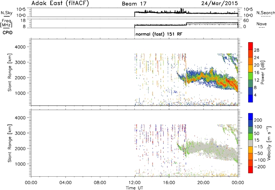Screen dimensions: 275x190
Task: Click the date '24/Mar/2015'
Action: tap(219, 3)
